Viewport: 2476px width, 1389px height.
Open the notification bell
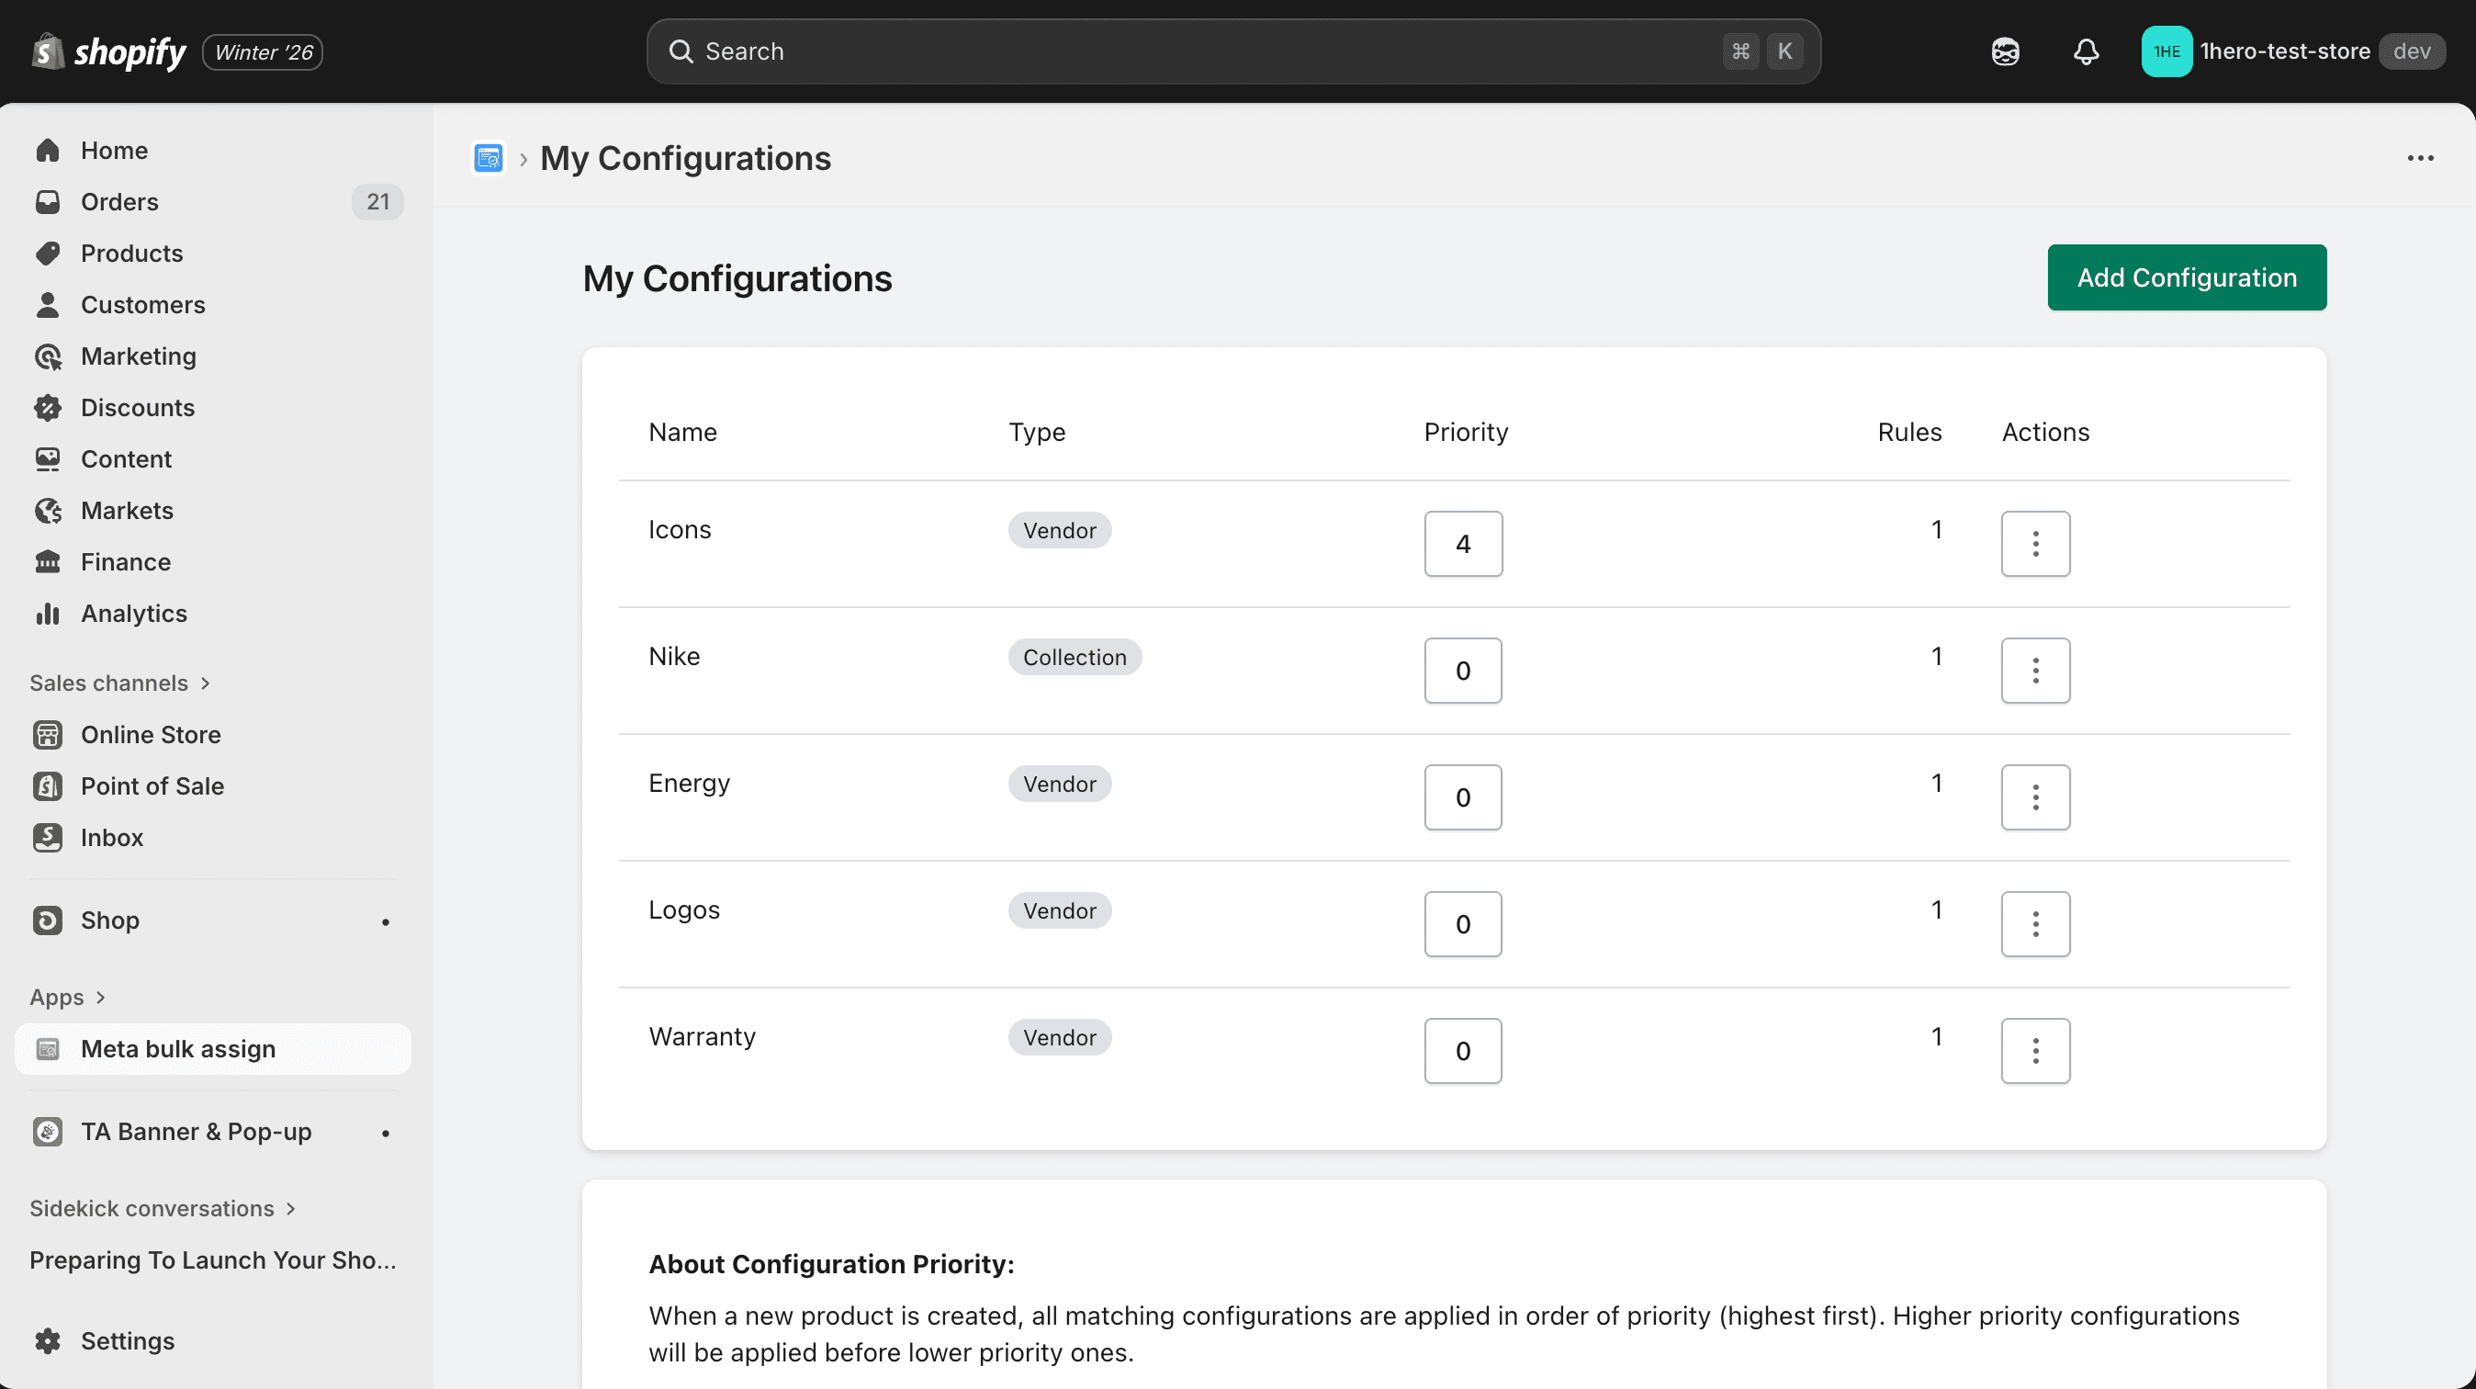pos(2085,51)
